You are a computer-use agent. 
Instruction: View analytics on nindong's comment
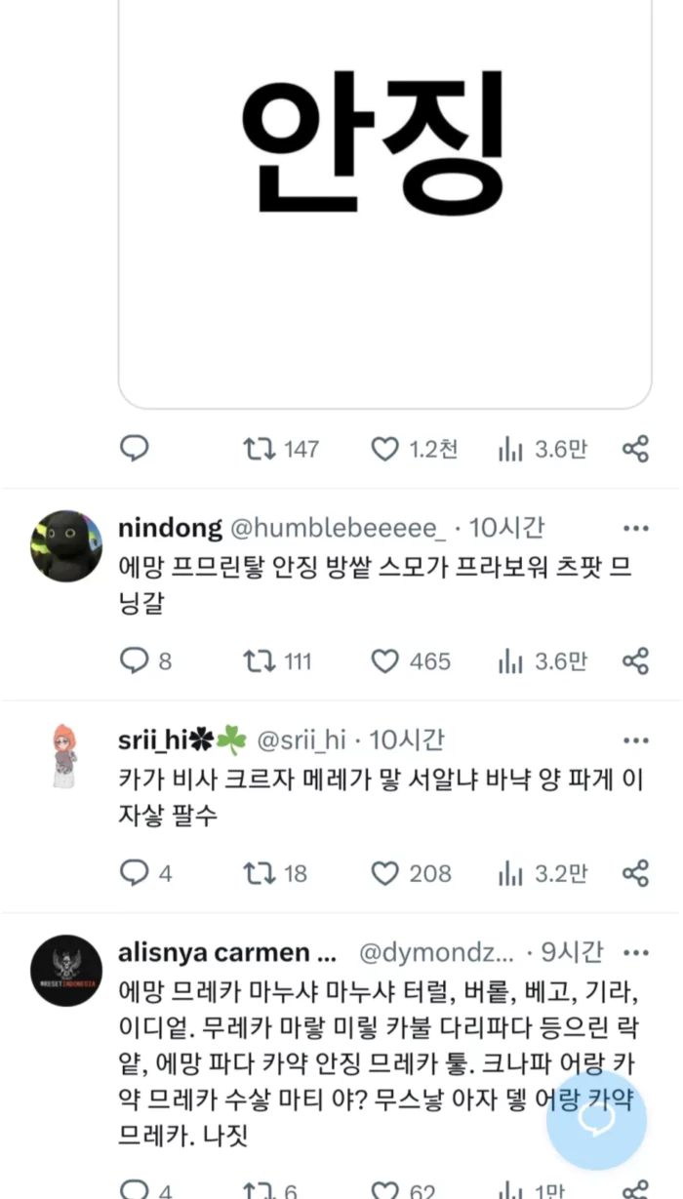pyautogui.click(x=510, y=660)
